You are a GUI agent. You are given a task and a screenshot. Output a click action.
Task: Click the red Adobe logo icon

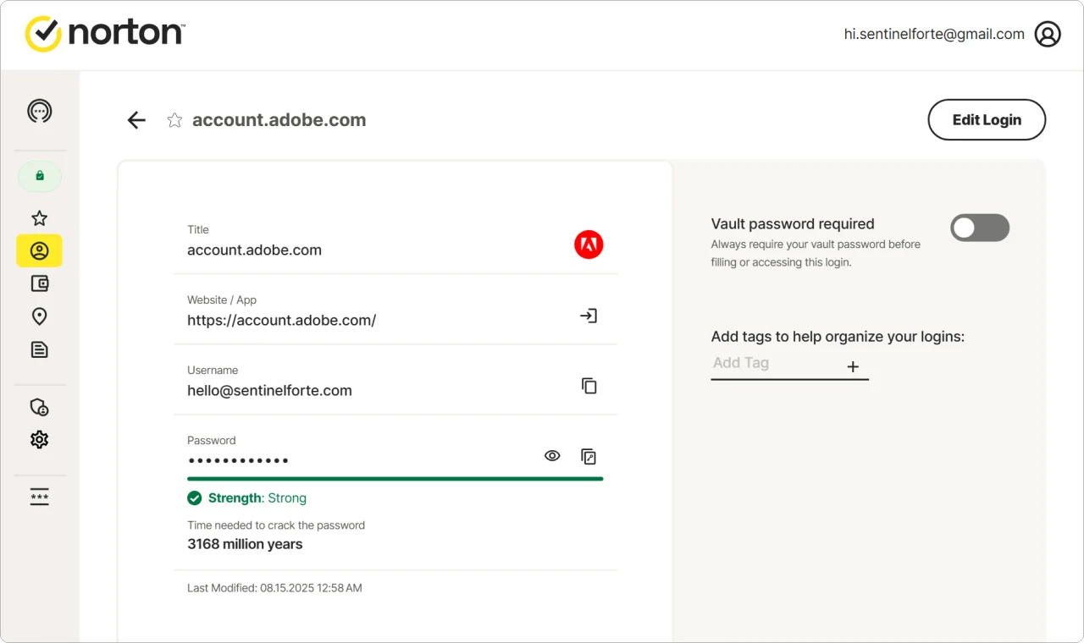tap(589, 245)
